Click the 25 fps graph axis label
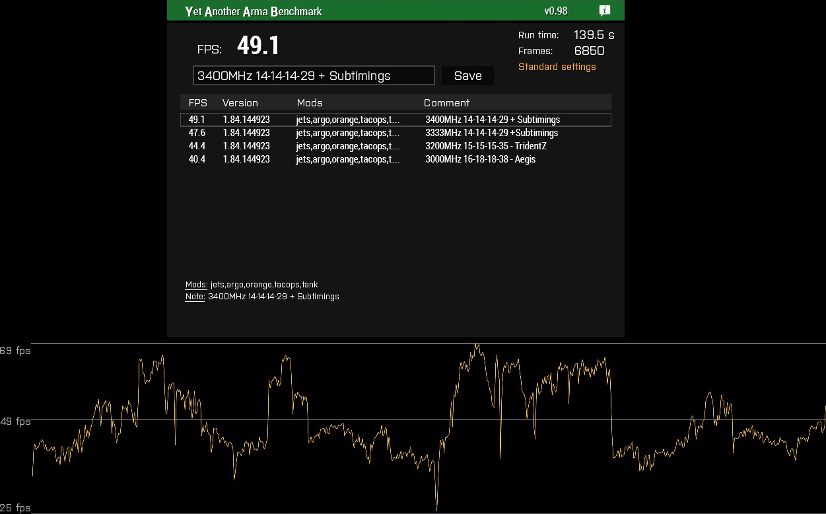Image resolution: width=826 pixels, height=514 pixels. pos(15,508)
